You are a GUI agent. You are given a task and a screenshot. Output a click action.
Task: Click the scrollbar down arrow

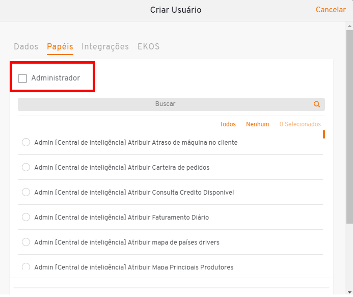(x=349, y=292)
